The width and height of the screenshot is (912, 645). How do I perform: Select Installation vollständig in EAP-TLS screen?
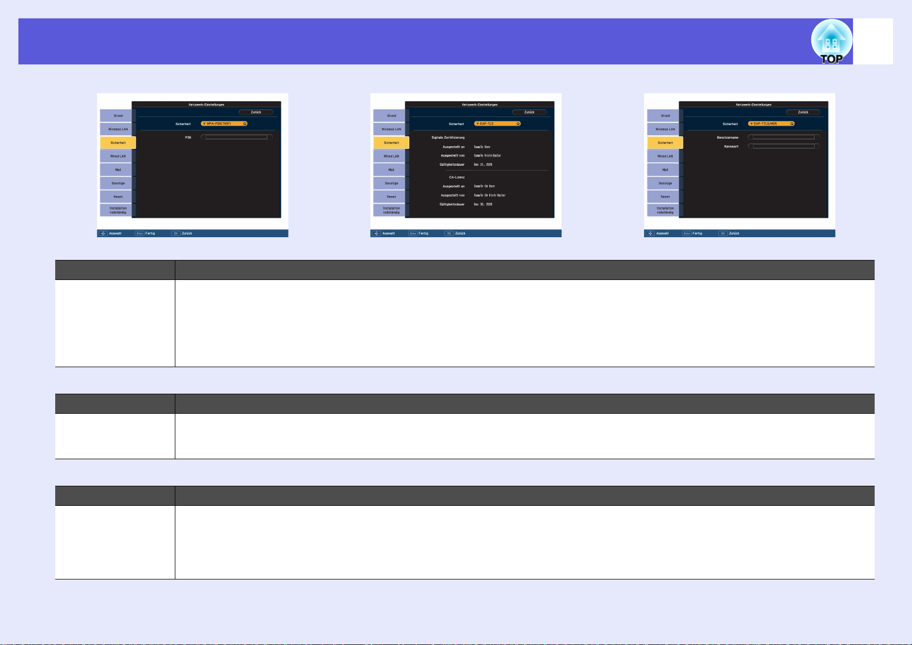click(391, 210)
